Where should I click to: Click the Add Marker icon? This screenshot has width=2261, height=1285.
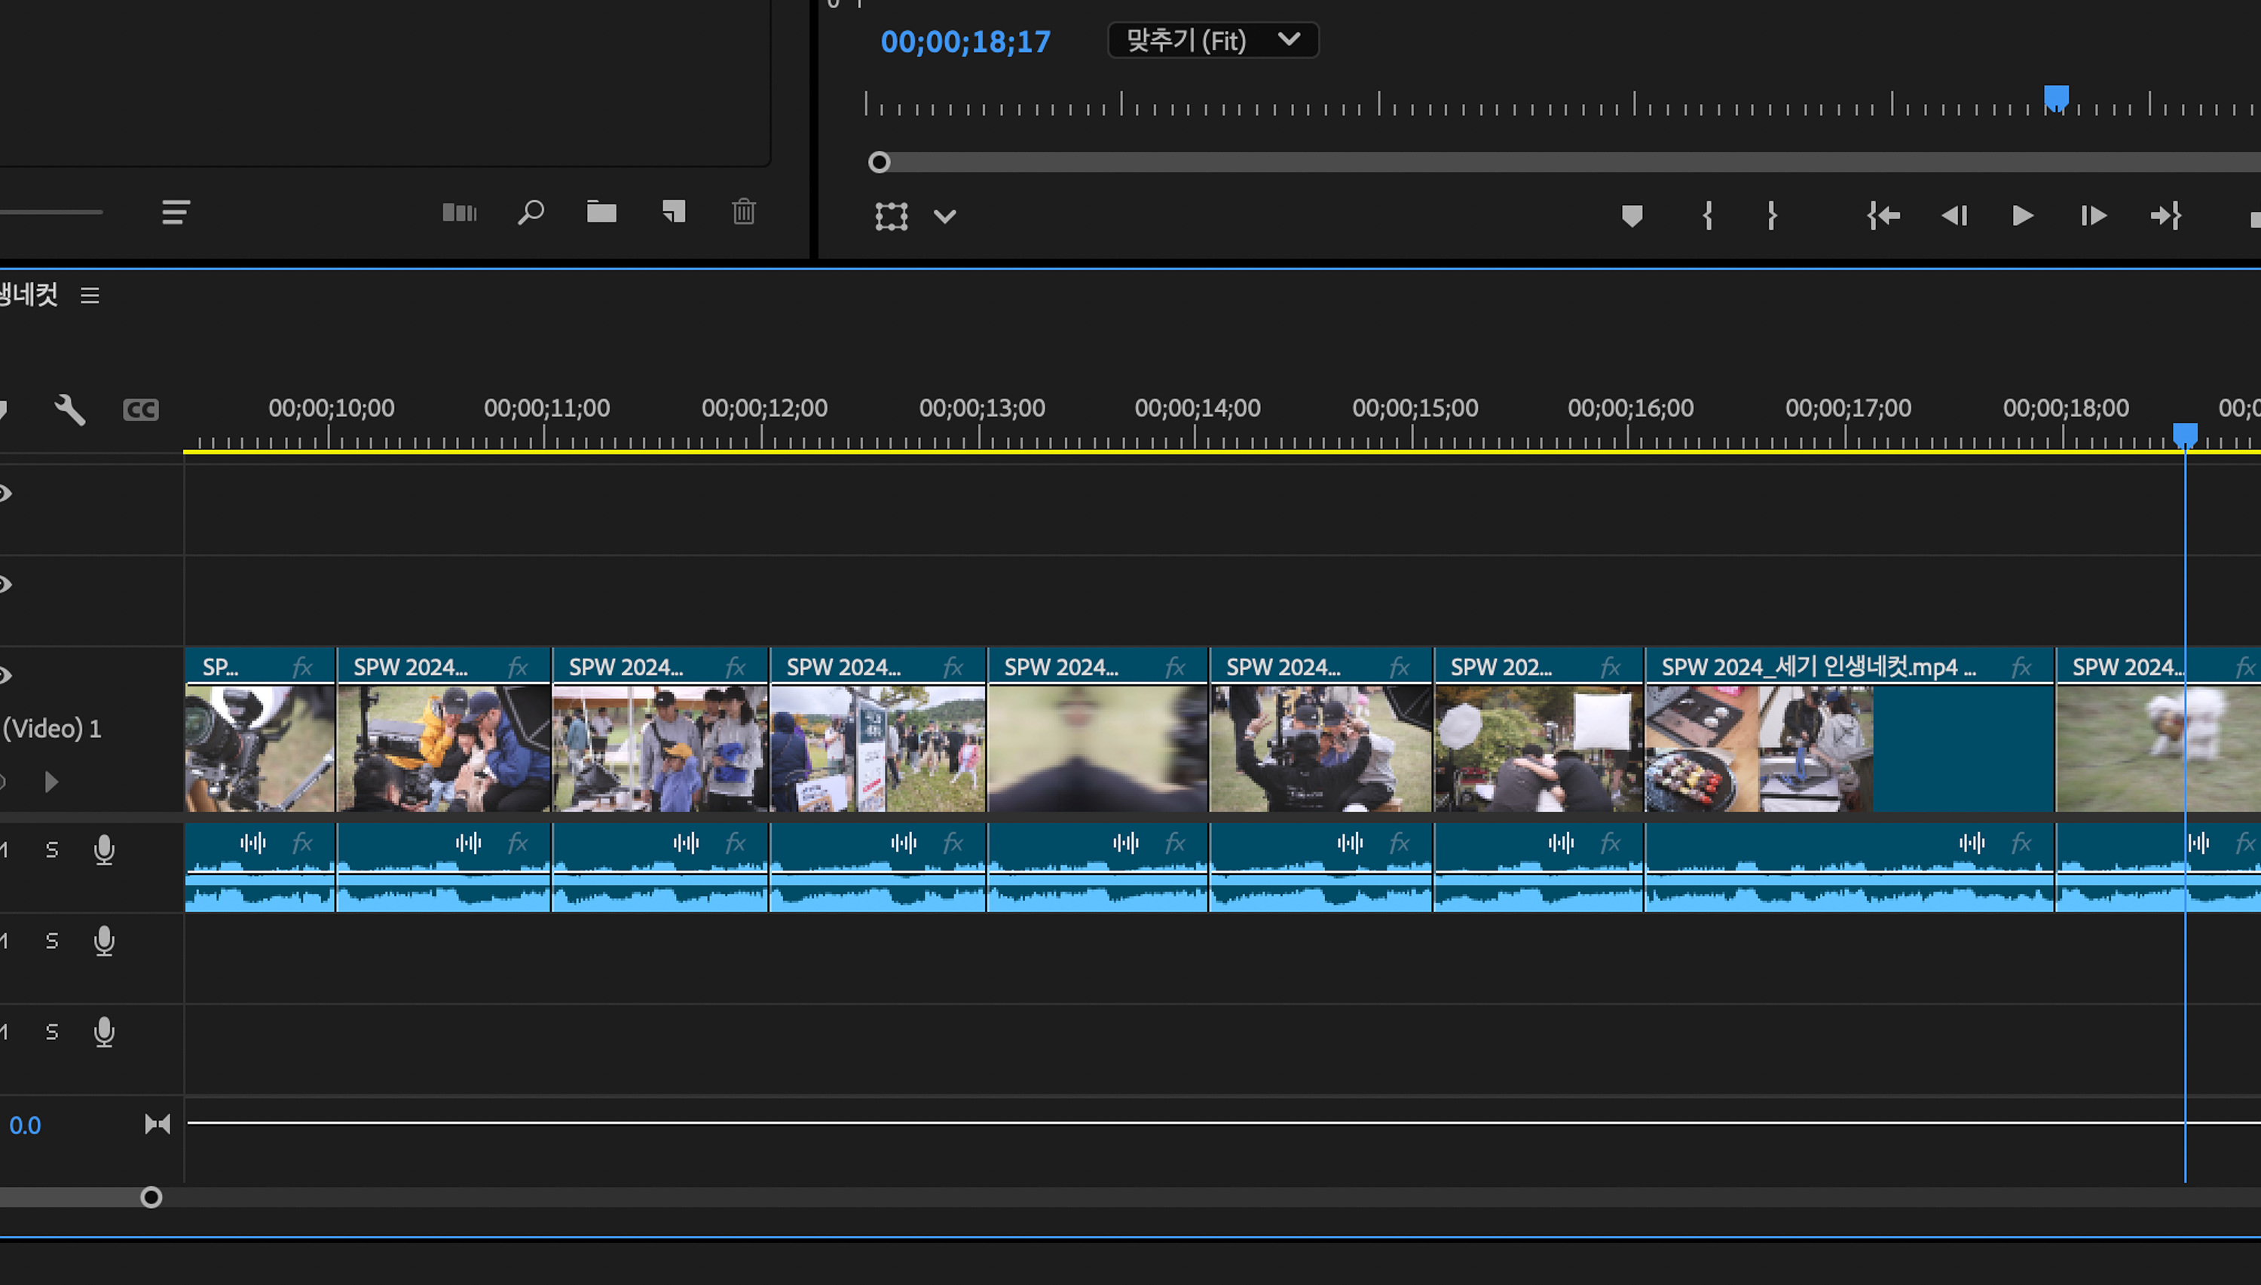point(1632,216)
